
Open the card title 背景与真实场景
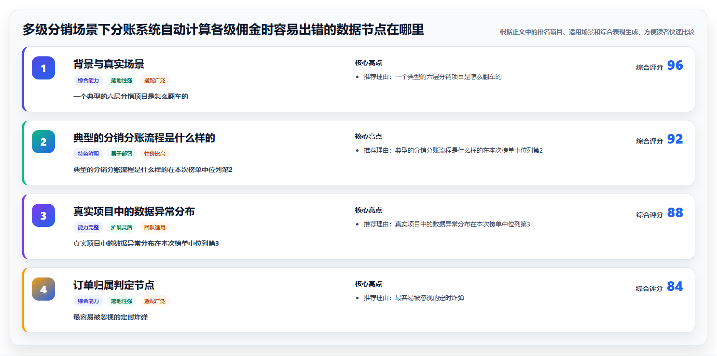tap(109, 64)
